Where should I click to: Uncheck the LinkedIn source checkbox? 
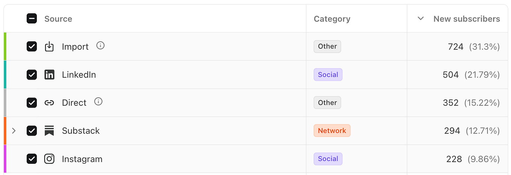coord(32,75)
